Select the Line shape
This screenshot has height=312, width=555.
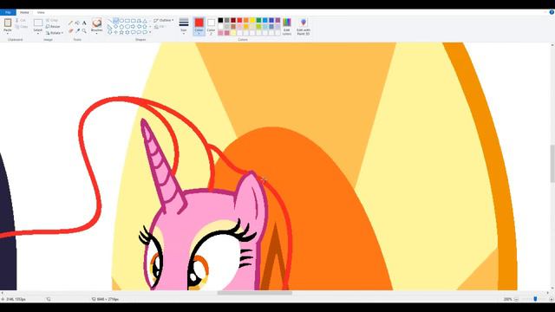(x=110, y=21)
